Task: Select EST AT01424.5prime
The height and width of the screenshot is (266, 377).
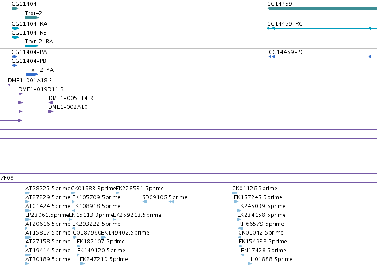Action: (x=47, y=206)
